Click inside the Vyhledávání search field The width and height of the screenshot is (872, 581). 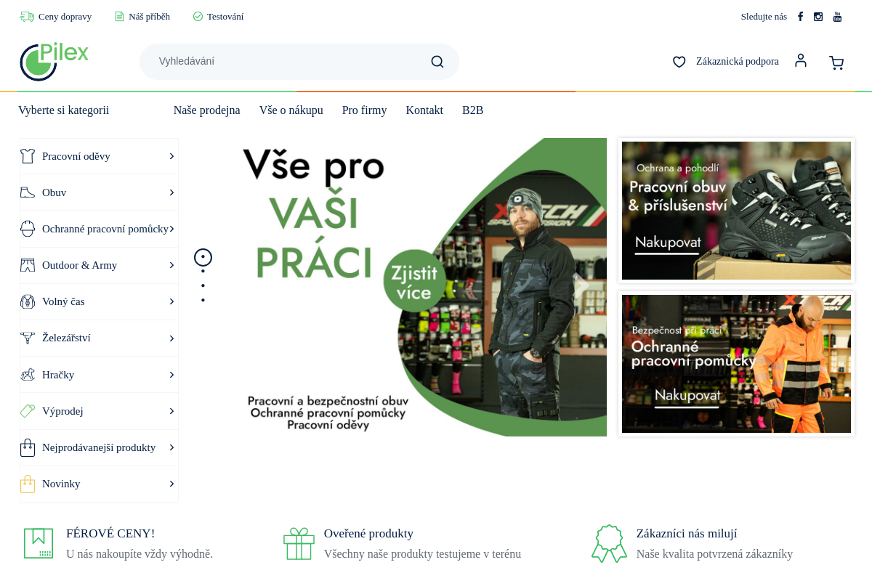[291, 61]
